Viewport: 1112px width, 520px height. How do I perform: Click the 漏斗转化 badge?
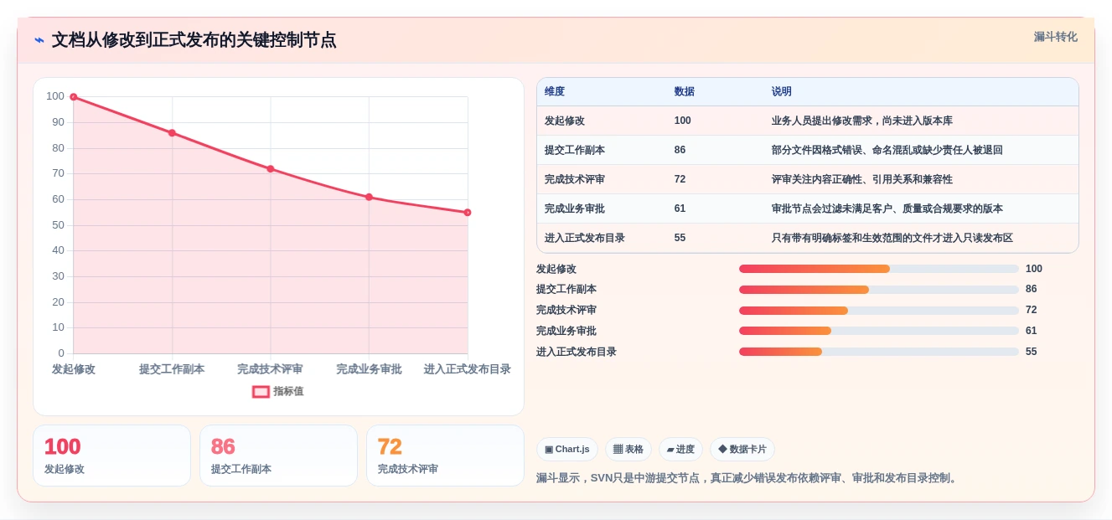coord(1055,37)
